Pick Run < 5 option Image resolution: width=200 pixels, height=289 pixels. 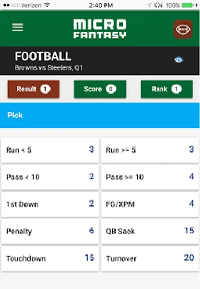coord(50,150)
